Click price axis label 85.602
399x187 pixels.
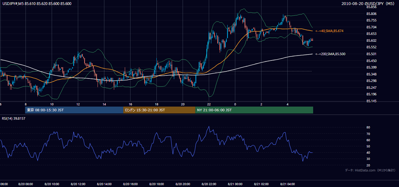tap(372, 41)
